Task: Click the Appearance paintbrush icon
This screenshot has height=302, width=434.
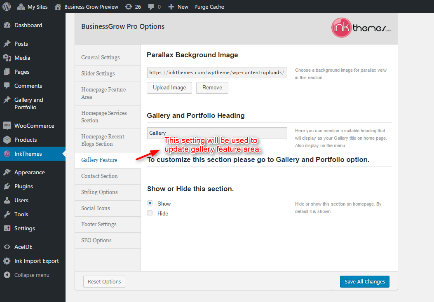Action: click(7, 172)
